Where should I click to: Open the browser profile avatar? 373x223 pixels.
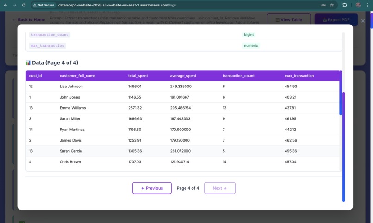pos(358,5)
